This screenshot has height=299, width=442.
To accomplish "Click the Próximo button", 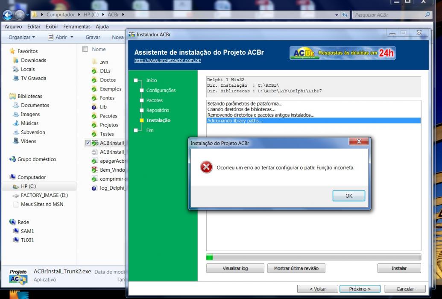I will click(360, 289).
